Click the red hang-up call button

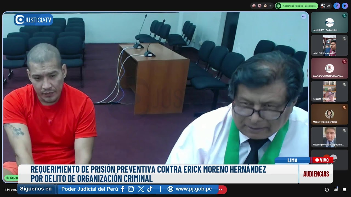pos(222,190)
